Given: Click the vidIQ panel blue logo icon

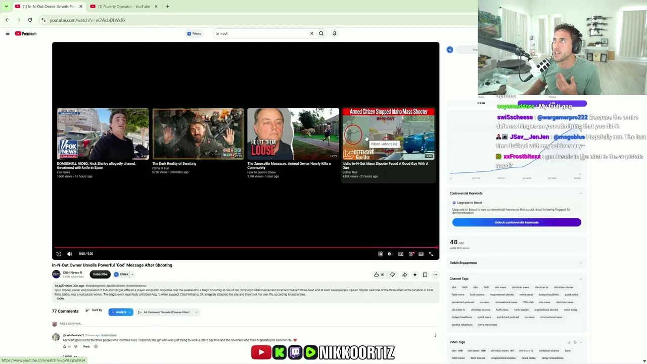Looking at the screenshot, I should [450, 50].
